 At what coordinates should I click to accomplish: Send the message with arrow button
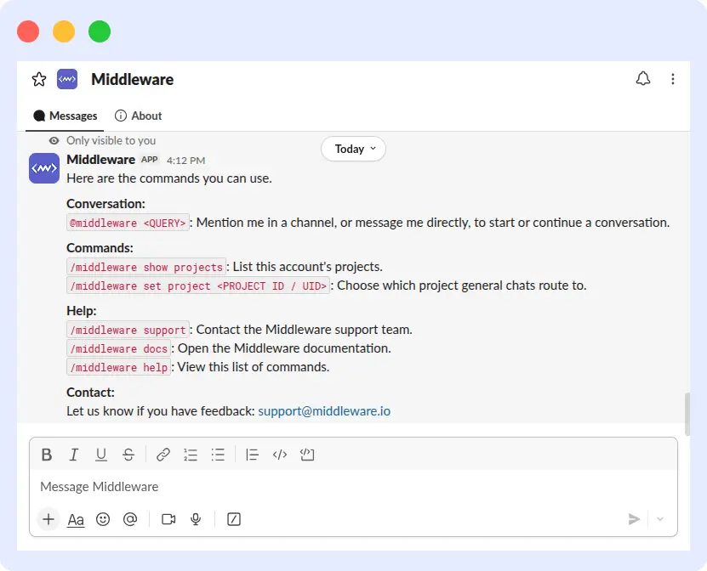pos(634,519)
